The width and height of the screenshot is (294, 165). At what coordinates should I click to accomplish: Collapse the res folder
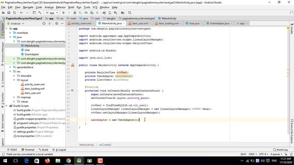[10, 71]
